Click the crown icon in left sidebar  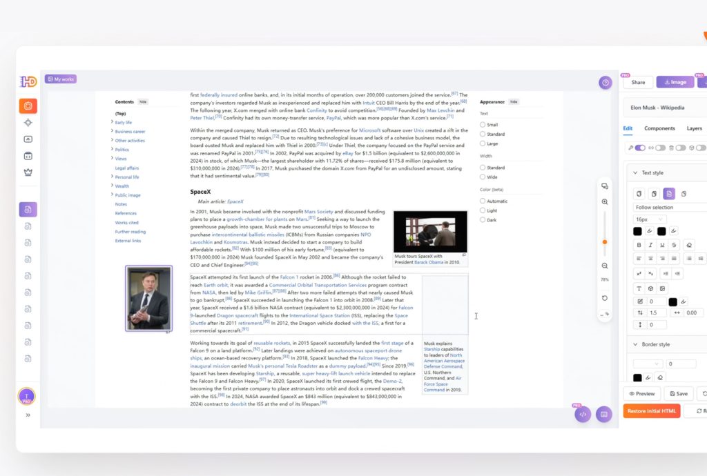(28, 172)
